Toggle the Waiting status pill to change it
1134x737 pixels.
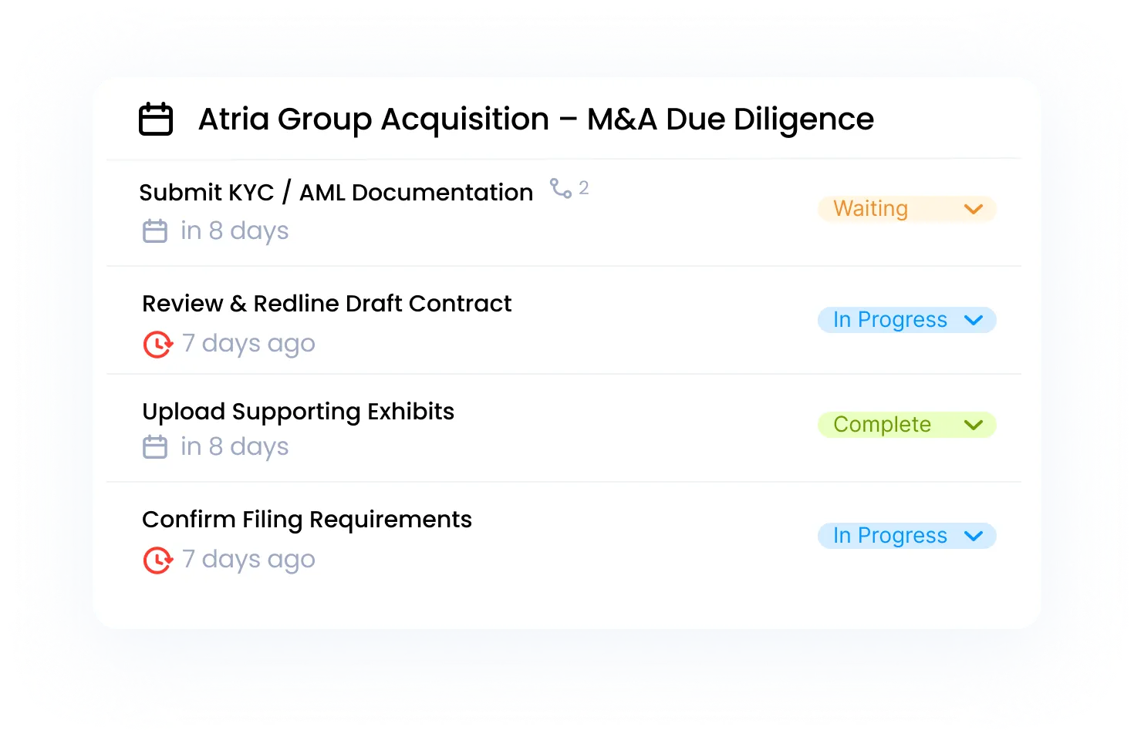point(906,208)
